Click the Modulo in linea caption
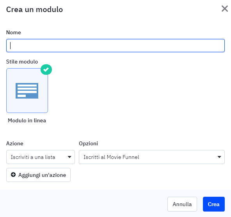231x217 pixels. coord(27,120)
